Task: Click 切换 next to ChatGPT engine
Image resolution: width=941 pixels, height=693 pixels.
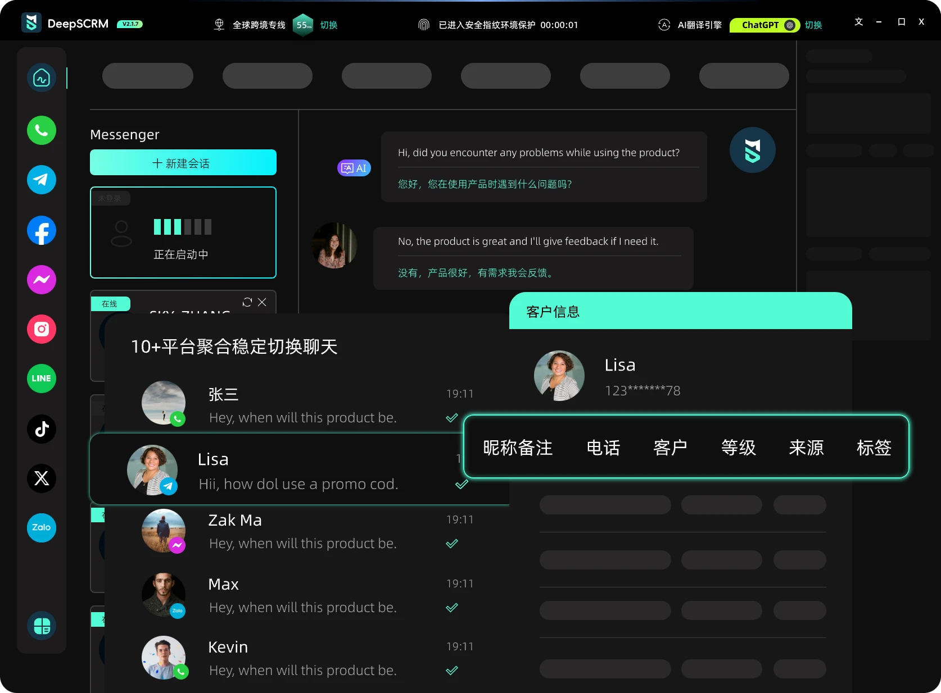Action: coord(813,25)
